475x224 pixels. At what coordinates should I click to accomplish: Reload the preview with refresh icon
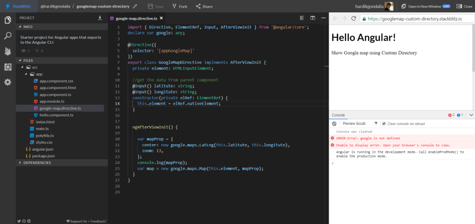(353, 18)
